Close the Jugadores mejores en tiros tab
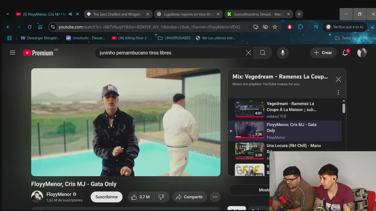The width and height of the screenshot is (376, 211). (x=218, y=14)
